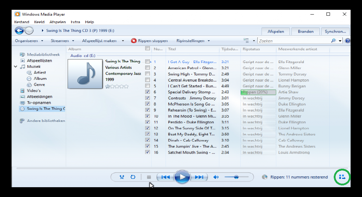Select Video's in the sidebar
Viewport: 362px width, 197px height.
pyautogui.click(x=34, y=90)
